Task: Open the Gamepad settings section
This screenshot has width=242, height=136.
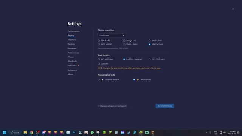Action: [x=72, y=48]
